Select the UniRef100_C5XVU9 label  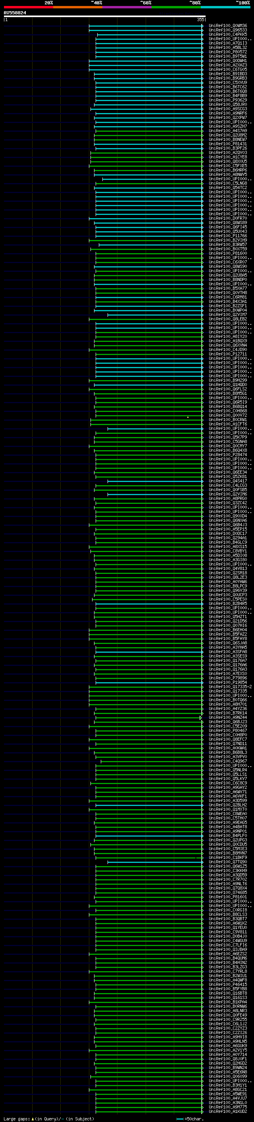227,83
